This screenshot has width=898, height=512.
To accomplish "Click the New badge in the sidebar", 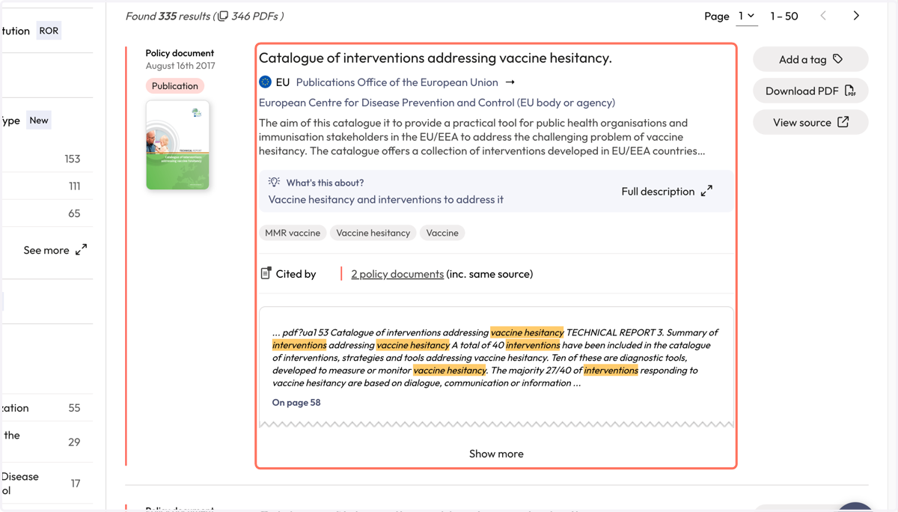I will coord(39,120).
